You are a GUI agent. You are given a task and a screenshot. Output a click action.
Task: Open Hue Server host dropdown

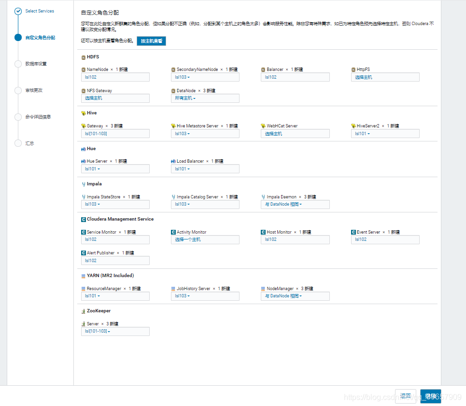point(115,169)
